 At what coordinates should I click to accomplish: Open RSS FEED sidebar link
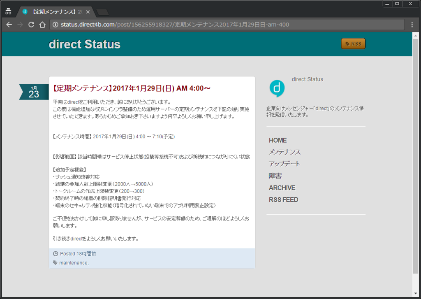[284, 199]
